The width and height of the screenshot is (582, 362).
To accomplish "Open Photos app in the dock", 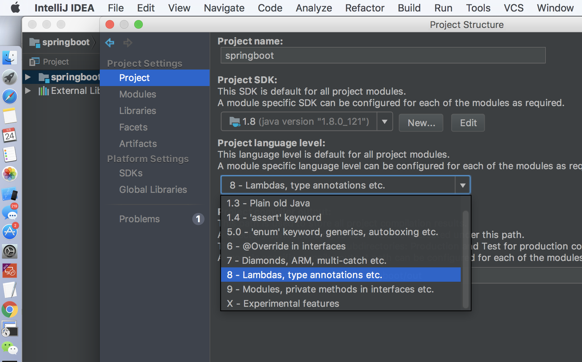I will 10,174.
